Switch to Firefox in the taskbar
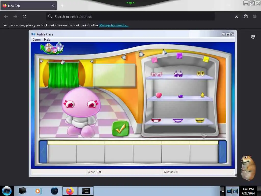Viewport: 261px width, 196px height. pos(70,191)
